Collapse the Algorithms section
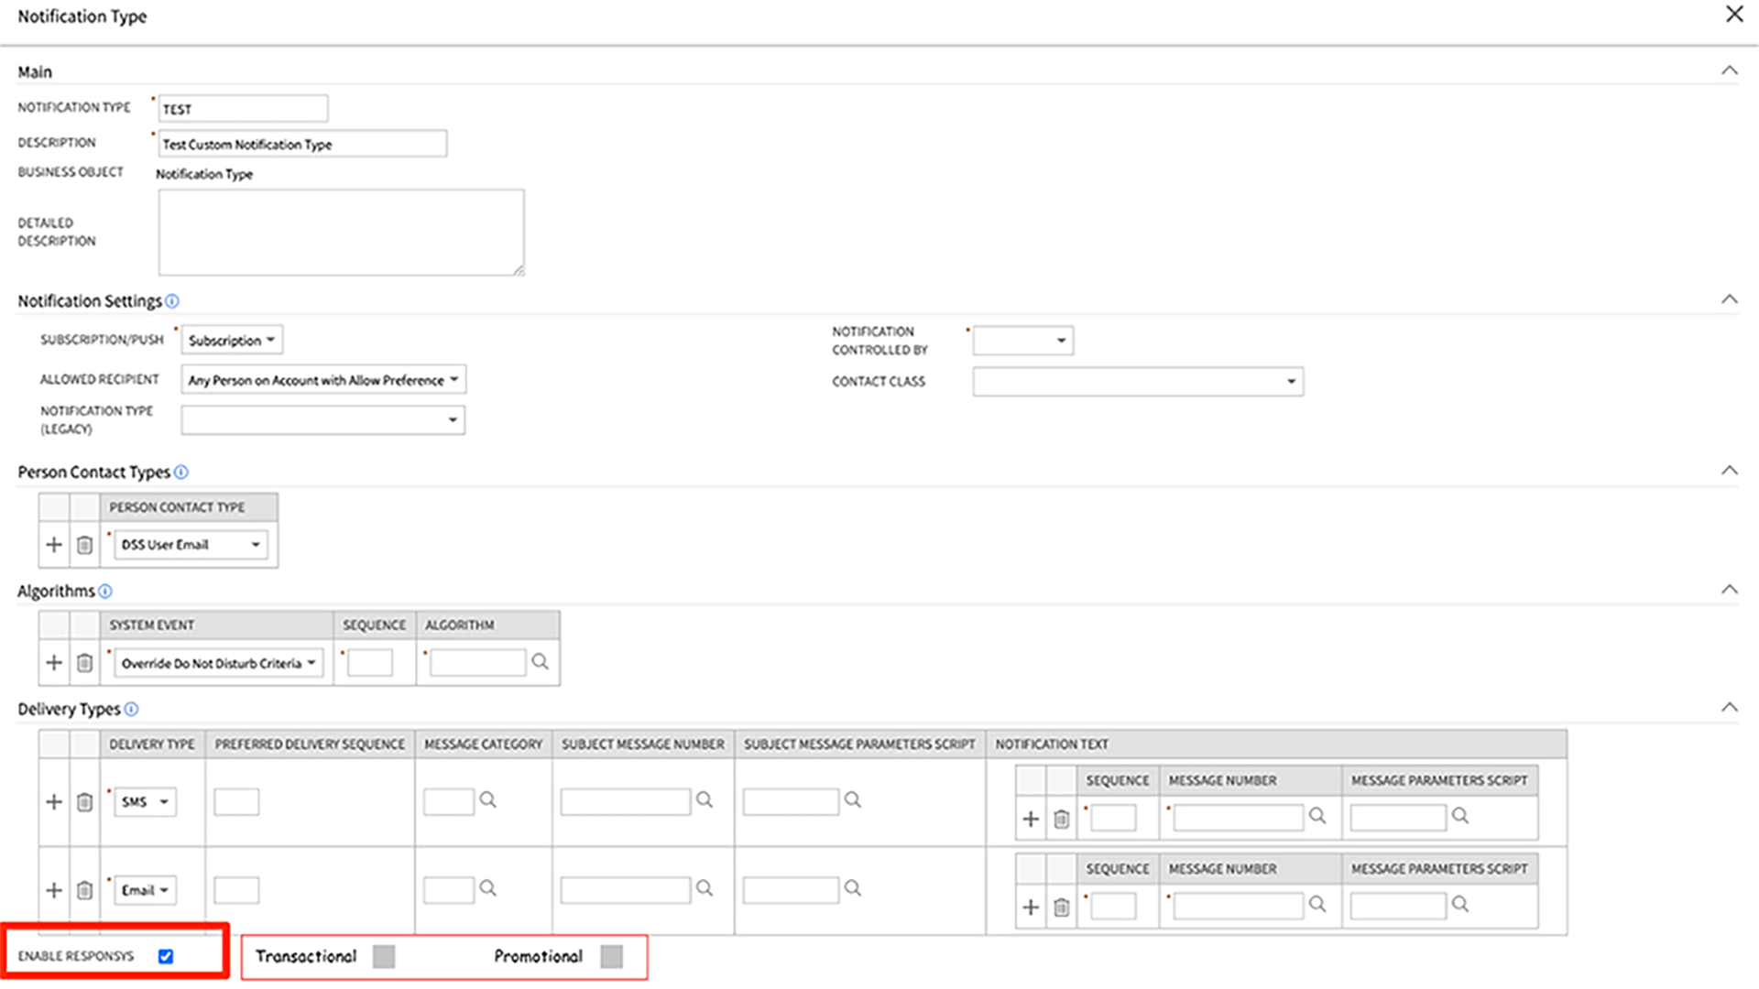The image size is (1759, 989). click(1729, 590)
